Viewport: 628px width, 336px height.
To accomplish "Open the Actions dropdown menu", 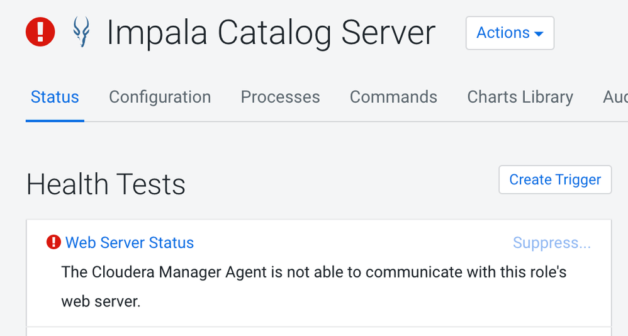I will tap(509, 33).
